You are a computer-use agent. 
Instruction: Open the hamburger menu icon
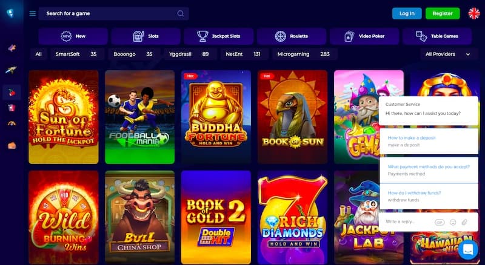33,13
